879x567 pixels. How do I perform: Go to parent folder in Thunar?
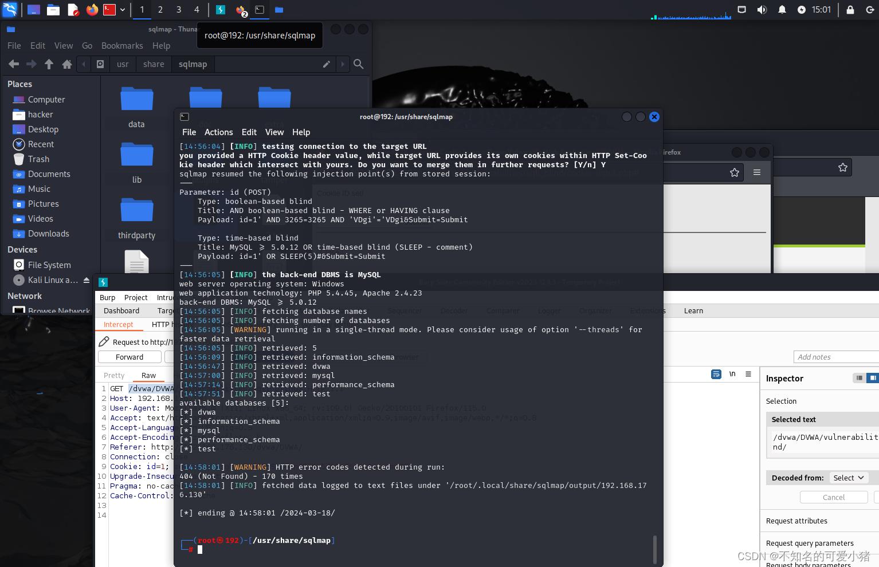tap(49, 64)
